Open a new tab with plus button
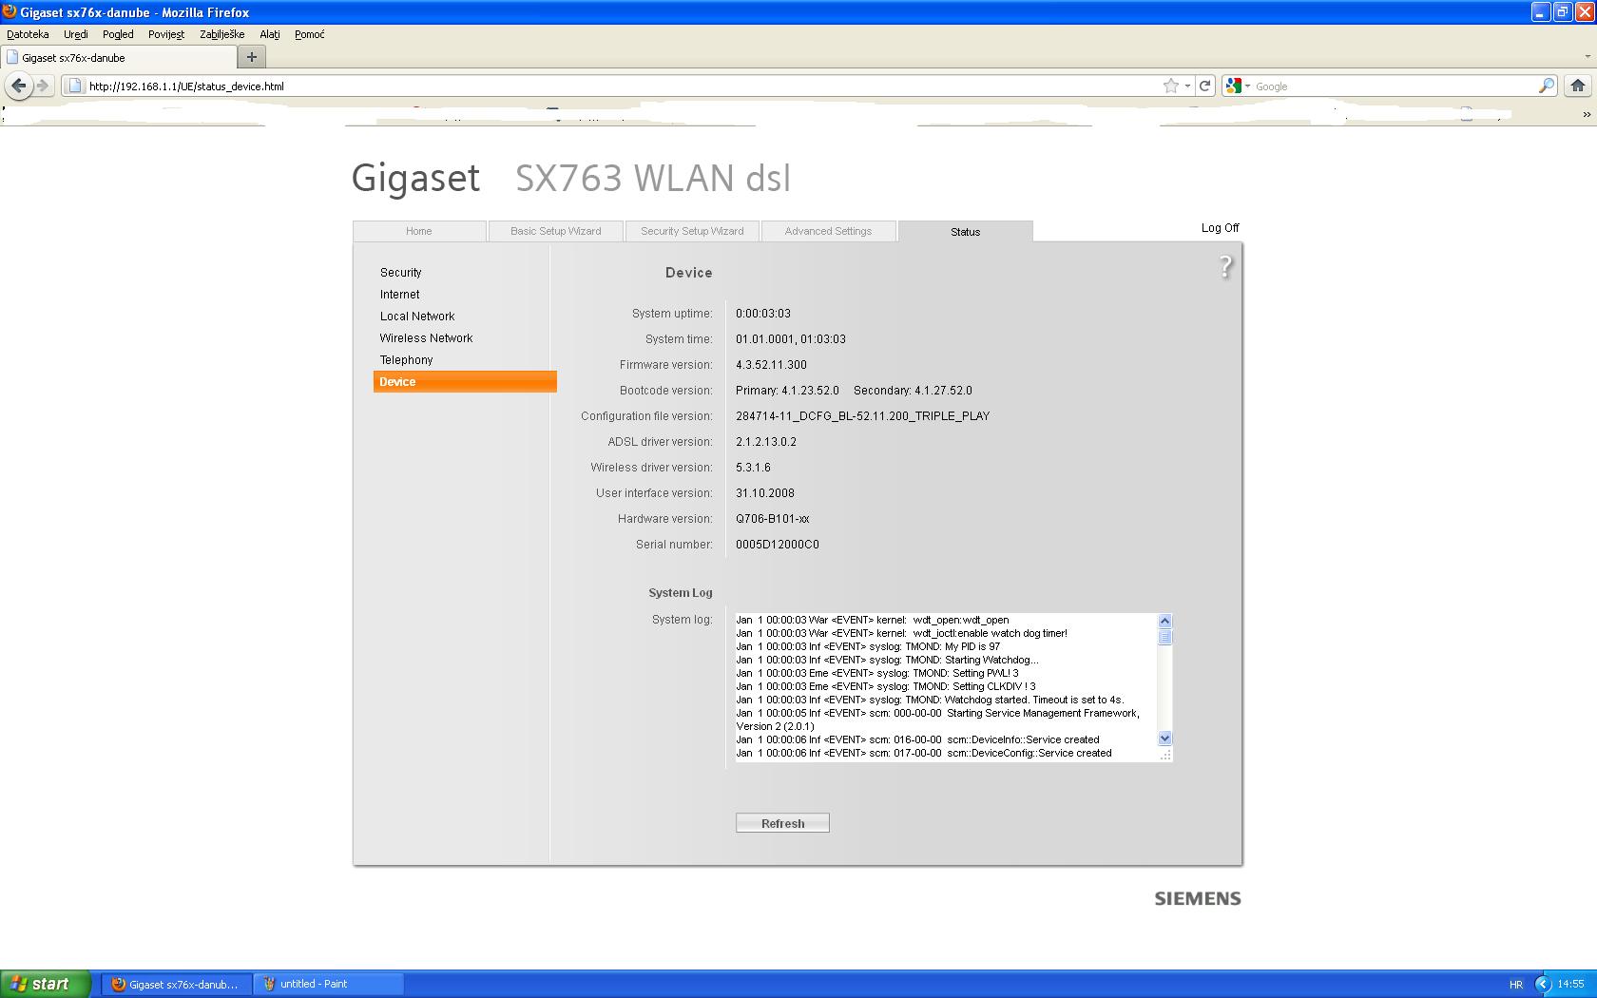This screenshot has width=1597, height=998. 252,57
